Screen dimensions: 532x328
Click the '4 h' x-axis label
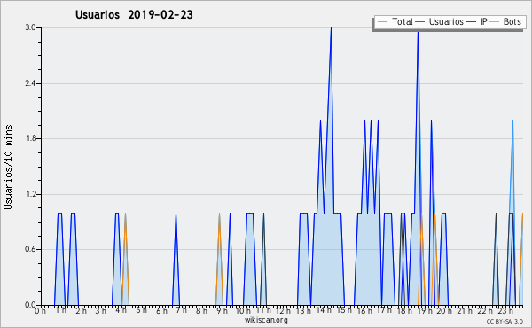121,310
